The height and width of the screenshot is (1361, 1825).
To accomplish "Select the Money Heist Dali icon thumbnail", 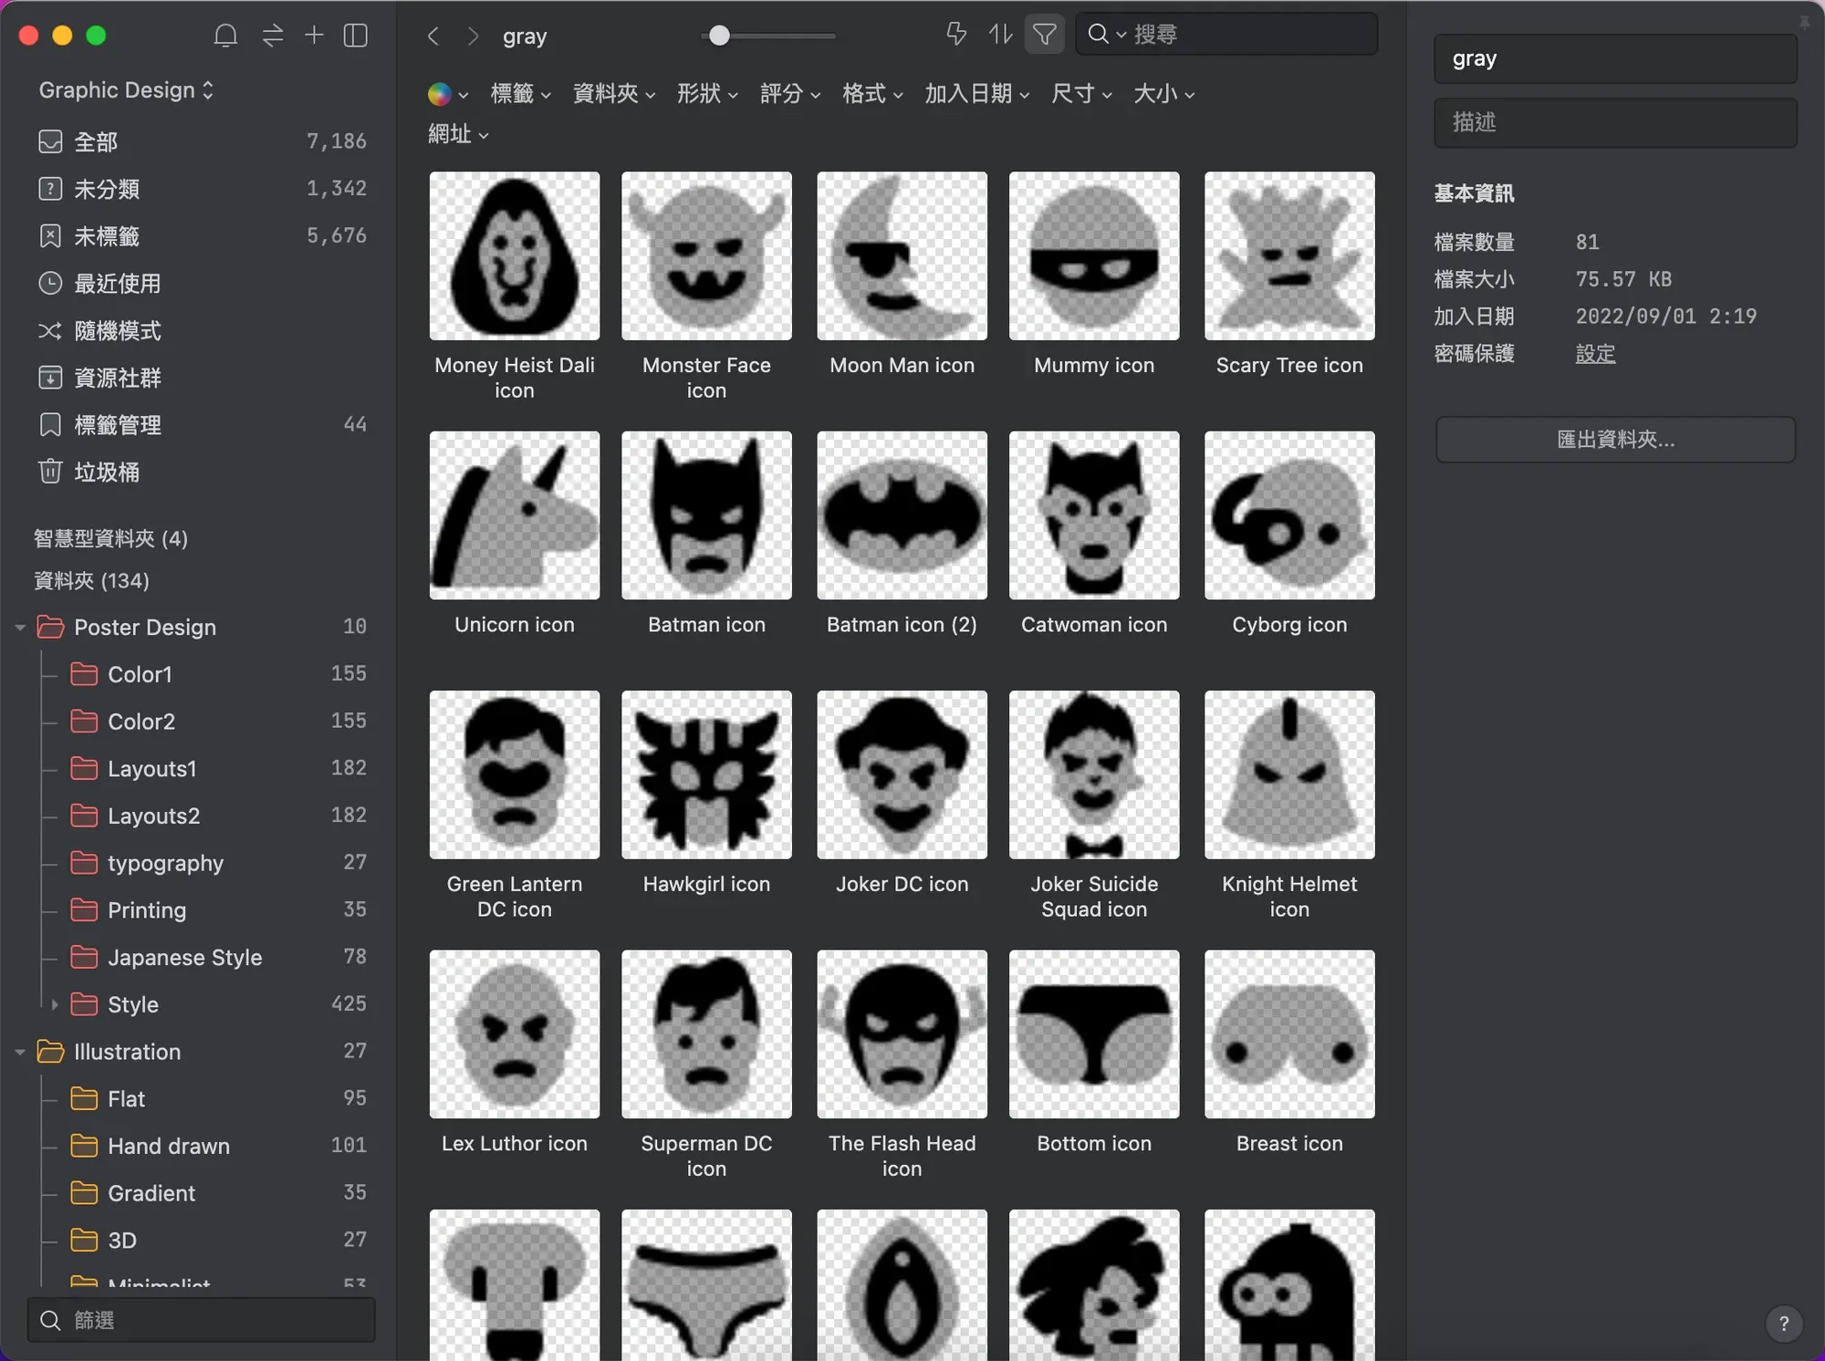I will pos(515,256).
